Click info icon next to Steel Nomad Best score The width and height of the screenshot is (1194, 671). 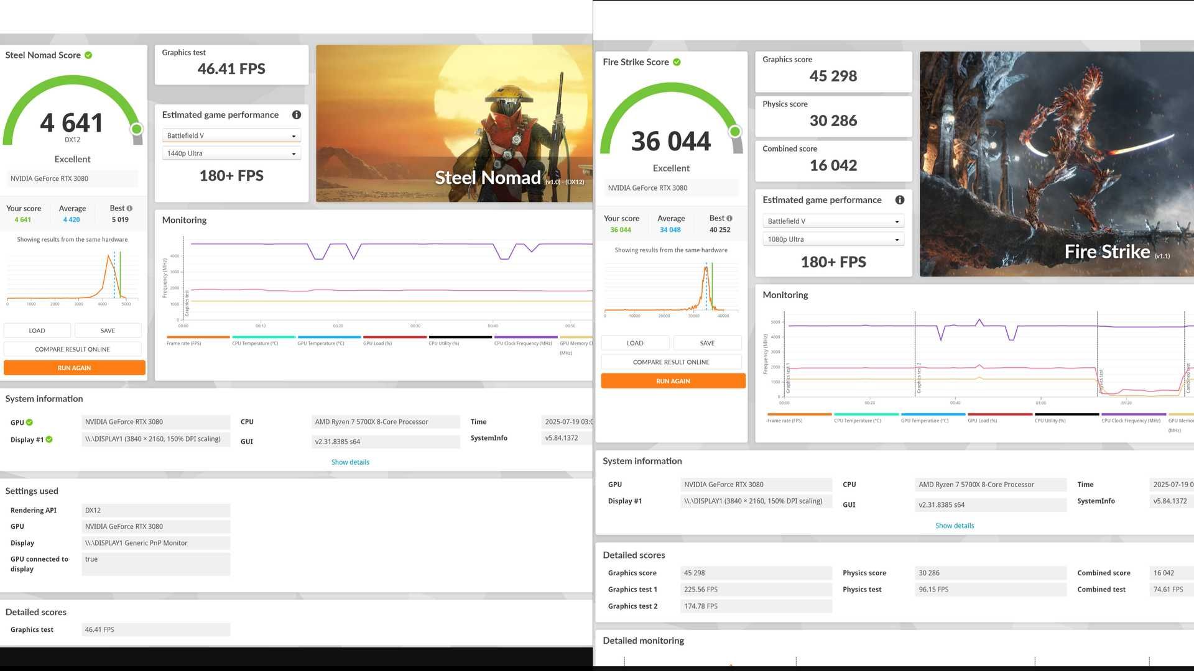click(x=129, y=209)
